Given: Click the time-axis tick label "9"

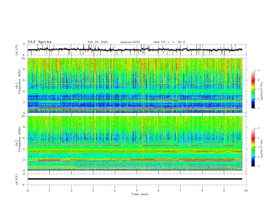Looking at the screenshot, I should click(224, 191).
